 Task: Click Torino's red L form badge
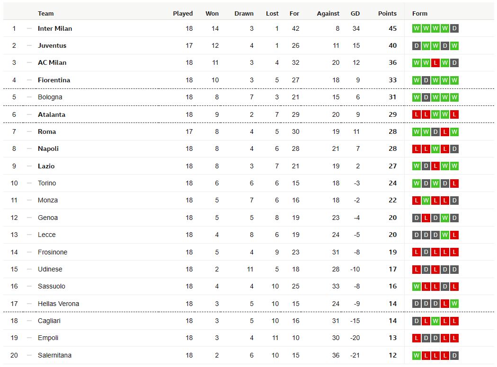coord(454,183)
